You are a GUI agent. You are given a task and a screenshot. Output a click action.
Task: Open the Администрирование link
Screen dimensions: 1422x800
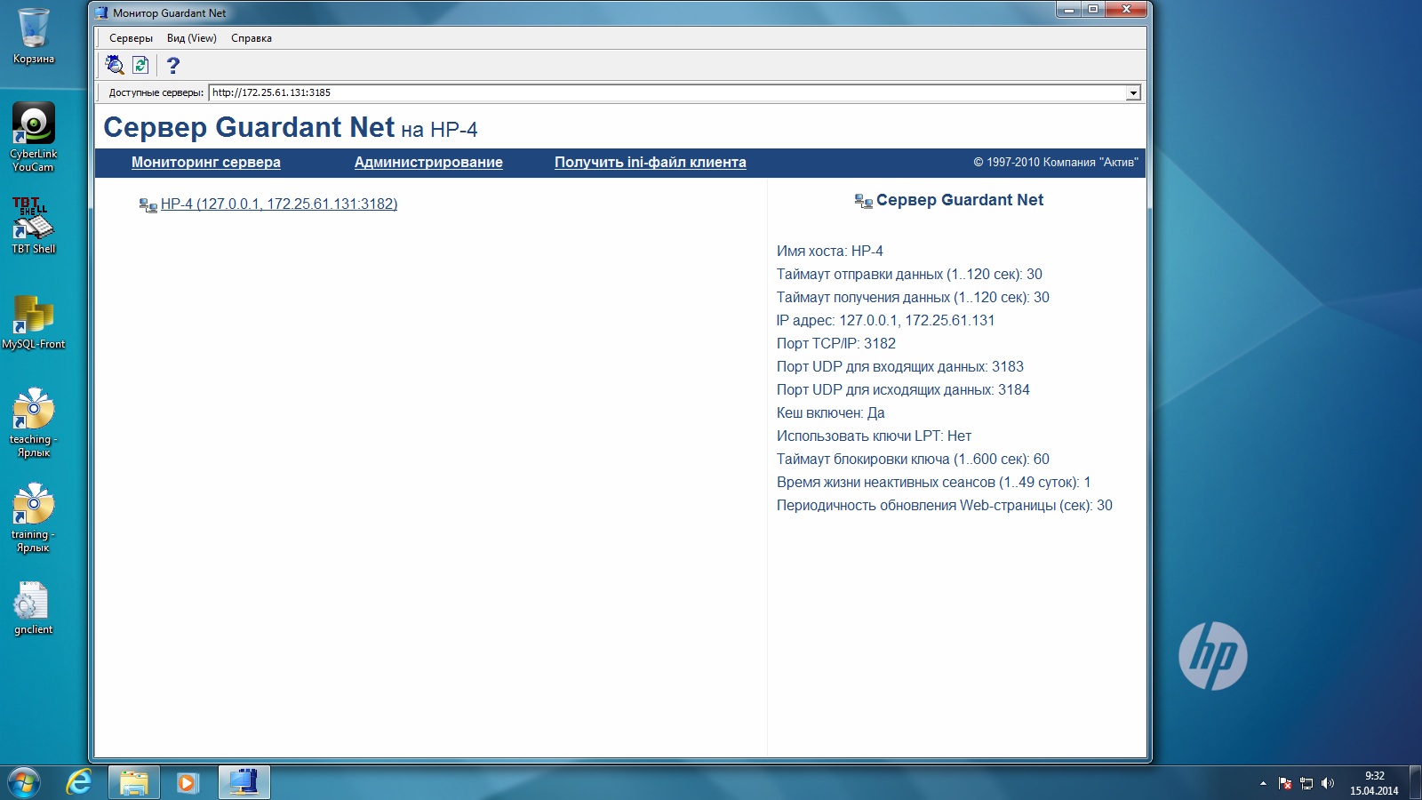pos(428,162)
